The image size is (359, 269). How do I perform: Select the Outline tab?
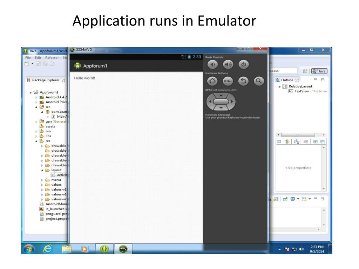coord(287,80)
